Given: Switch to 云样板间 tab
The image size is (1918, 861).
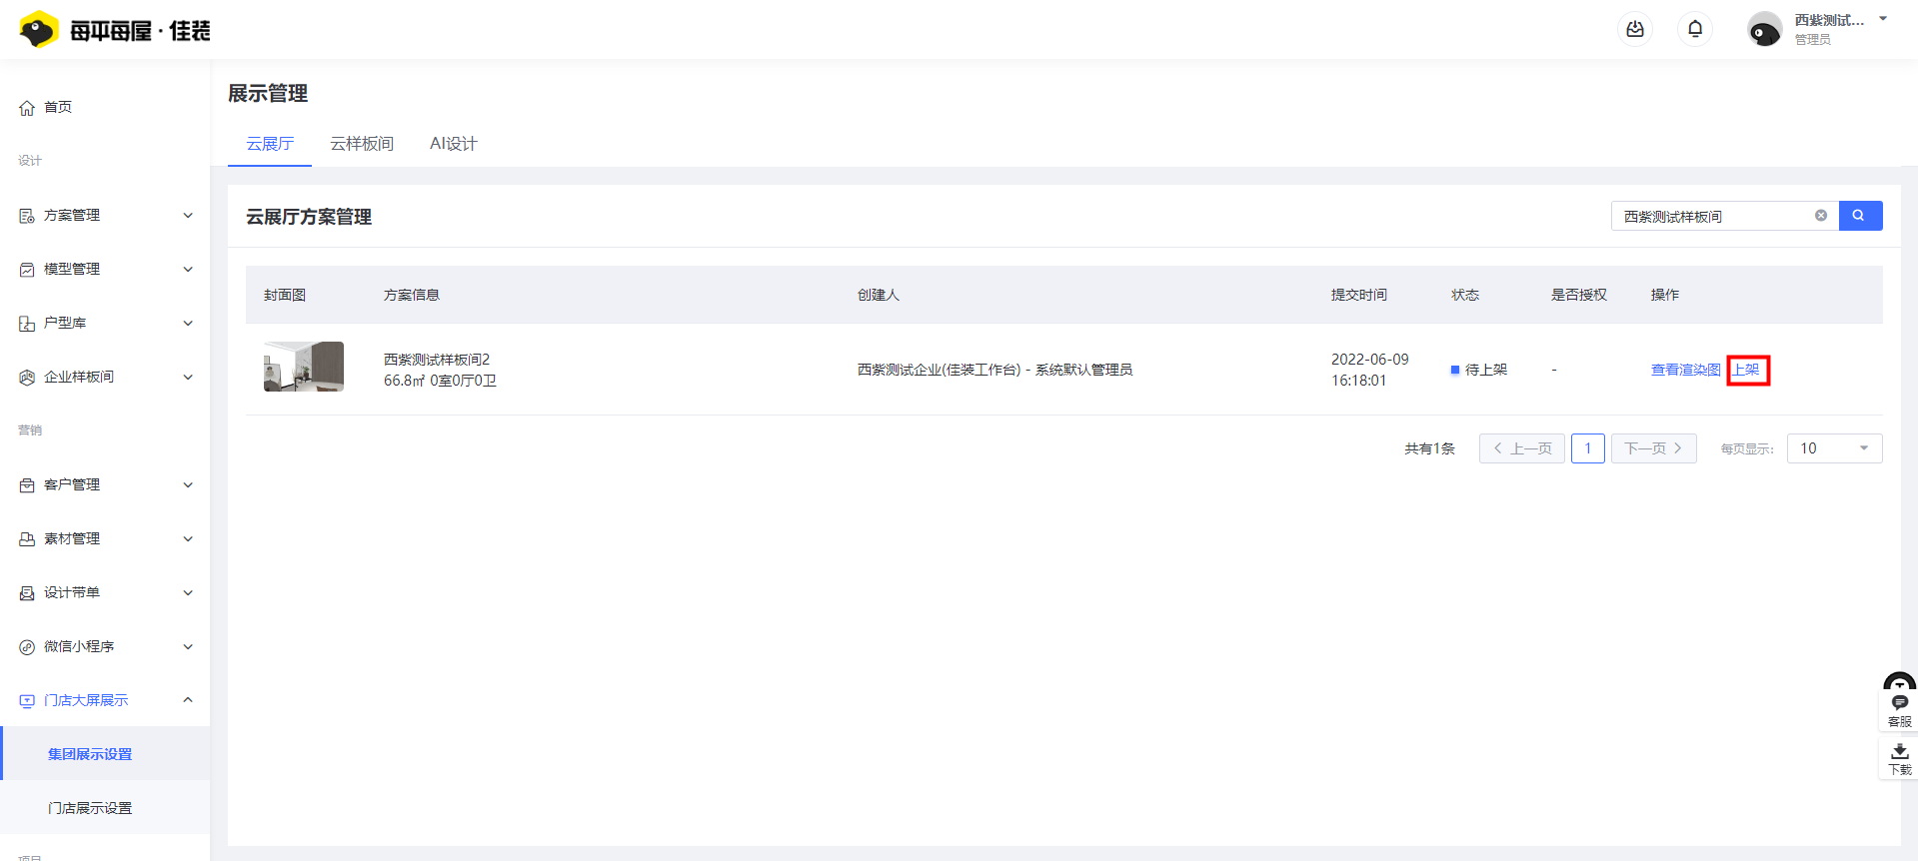Looking at the screenshot, I should [x=362, y=144].
